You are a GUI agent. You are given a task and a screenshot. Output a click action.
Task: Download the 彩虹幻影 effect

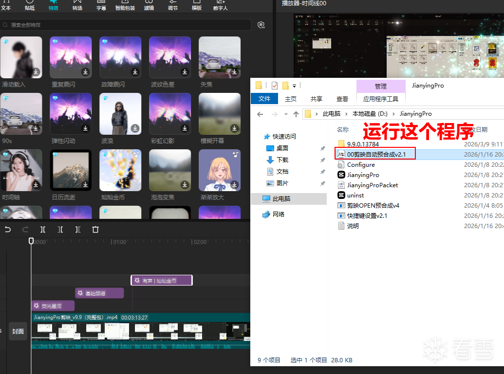point(185,128)
